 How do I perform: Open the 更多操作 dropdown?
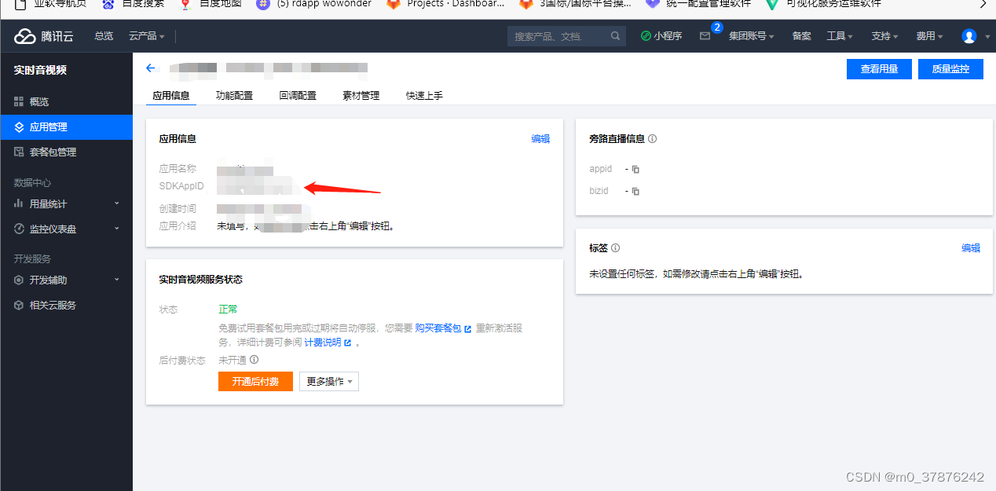[329, 381]
